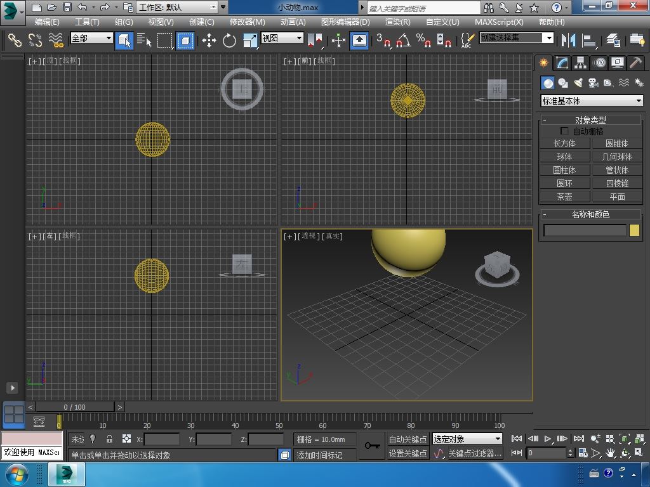This screenshot has width=650, height=487.
Task: Toggle Percent Snap
Action: (x=423, y=40)
